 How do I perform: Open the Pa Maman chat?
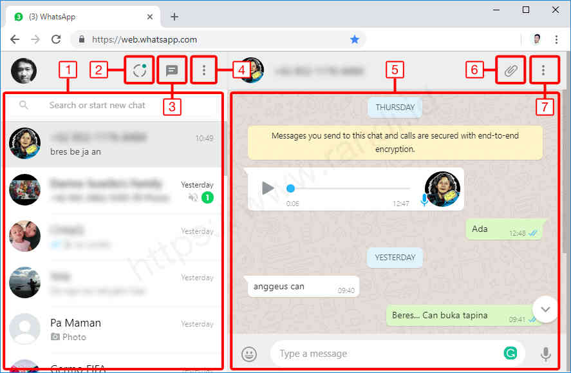(113, 329)
